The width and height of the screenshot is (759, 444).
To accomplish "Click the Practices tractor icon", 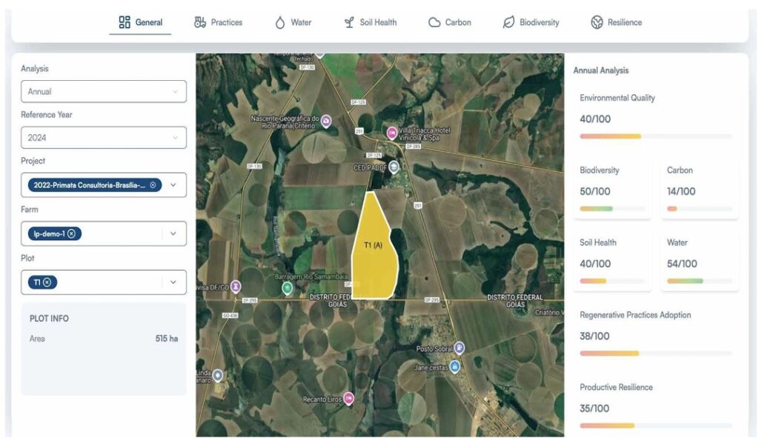I will [200, 22].
